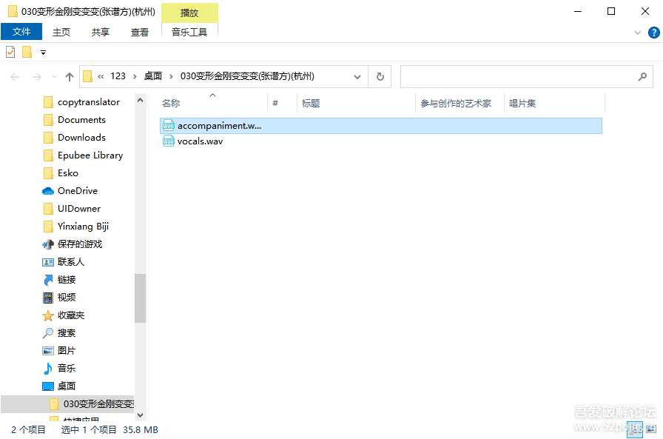Go up one folder level
The height and width of the screenshot is (439, 663).
tap(69, 76)
